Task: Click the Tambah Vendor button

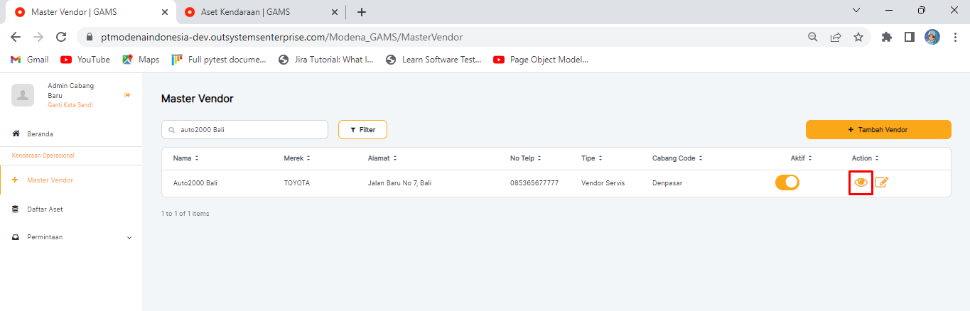Action: click(878, 130)
